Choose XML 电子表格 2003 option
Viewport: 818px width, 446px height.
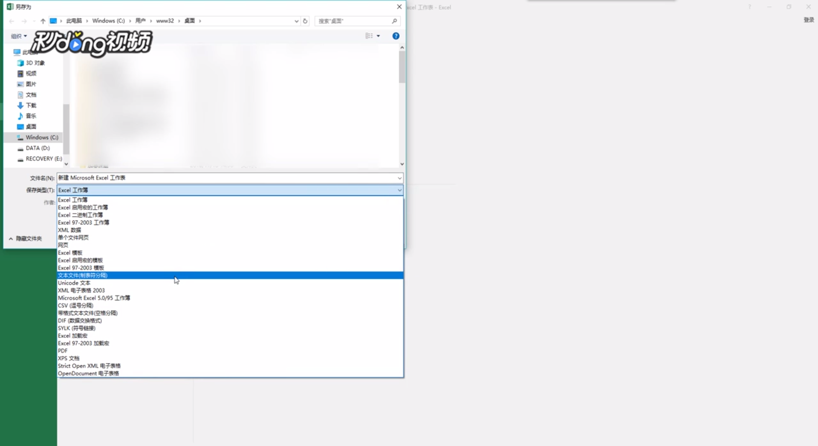(230, 291)
